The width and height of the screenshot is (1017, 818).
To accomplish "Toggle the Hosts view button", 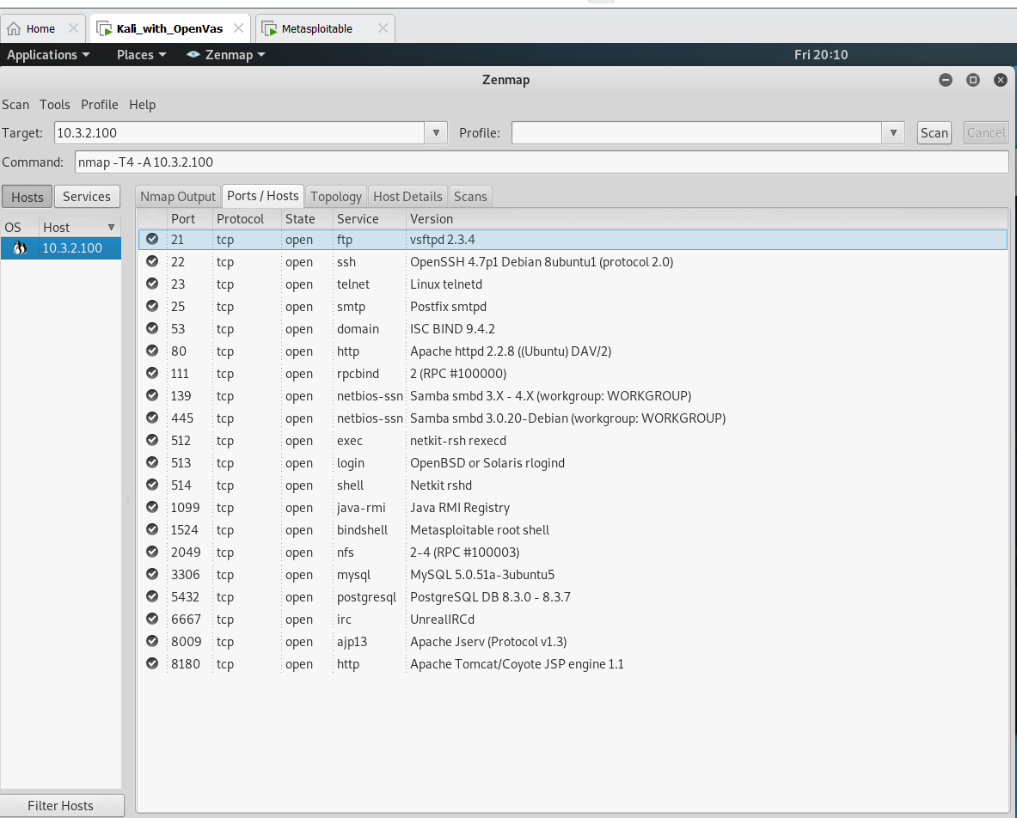I will pos(27,197).
